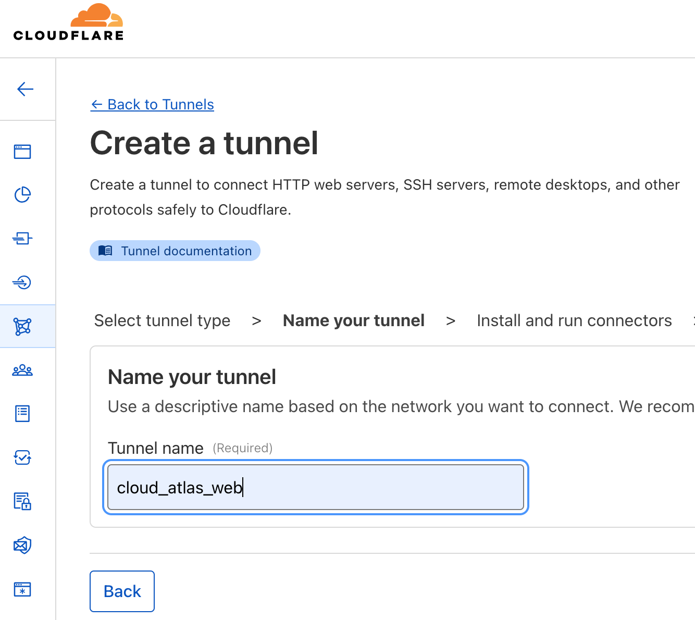Click the Name your tunnel card heading
Viewport: 695px width, 620px height.
[192, 377]
